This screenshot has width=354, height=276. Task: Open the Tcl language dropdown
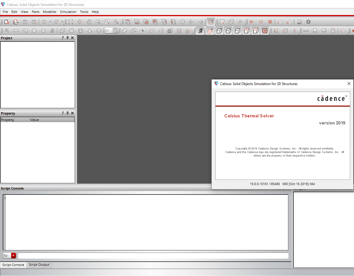pos(14,256)
